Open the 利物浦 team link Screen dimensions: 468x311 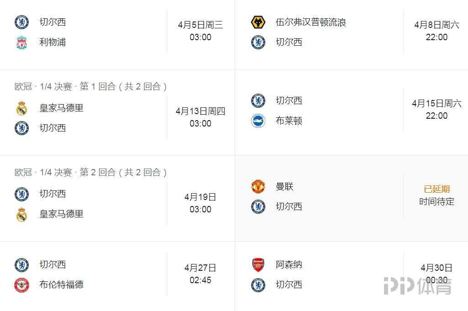(x=53, y=42)
